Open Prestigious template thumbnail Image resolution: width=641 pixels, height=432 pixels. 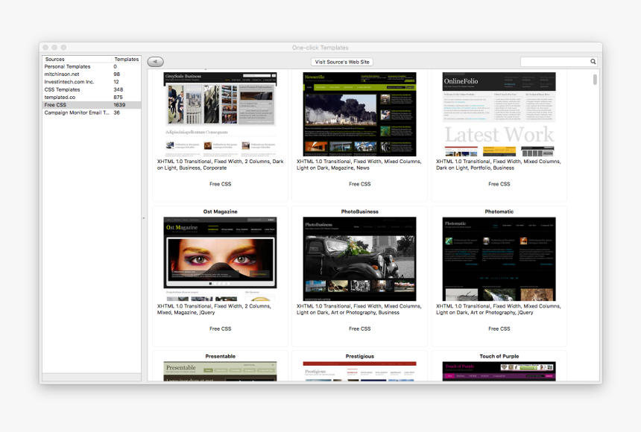[359, 371]
